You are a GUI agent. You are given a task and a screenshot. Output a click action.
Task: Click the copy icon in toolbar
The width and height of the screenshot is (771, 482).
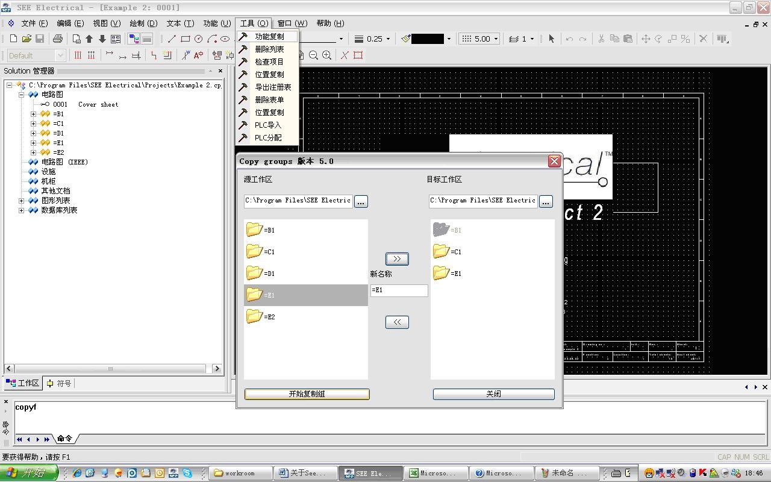pyautogui.click(x=614, y=39)
